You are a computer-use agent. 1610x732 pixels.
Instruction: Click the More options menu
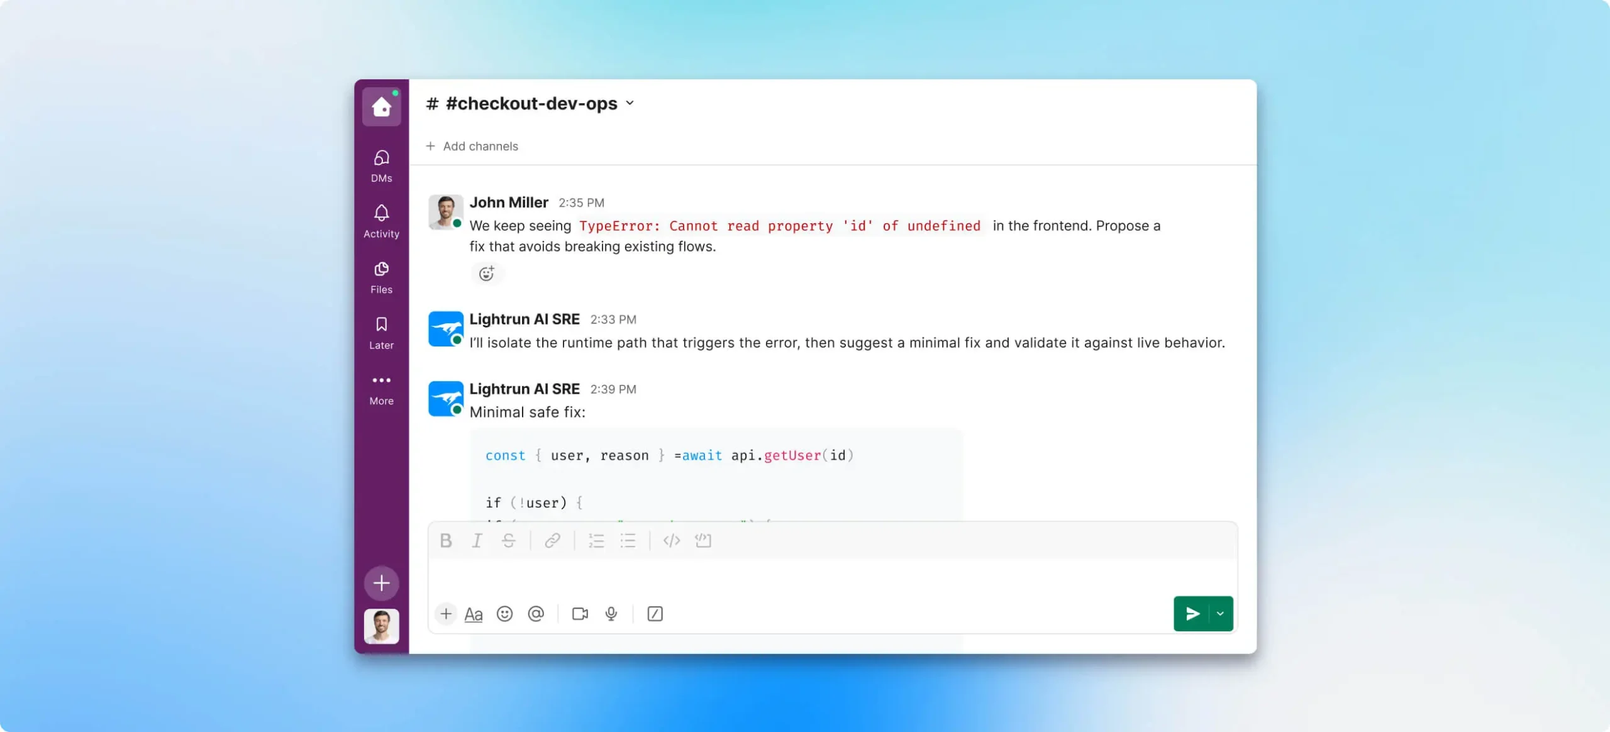(x=381, y=388)
